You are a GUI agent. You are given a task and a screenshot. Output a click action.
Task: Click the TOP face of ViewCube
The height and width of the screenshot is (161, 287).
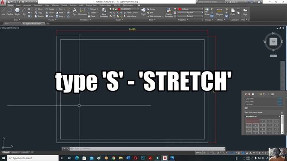(x=273, y=42)
